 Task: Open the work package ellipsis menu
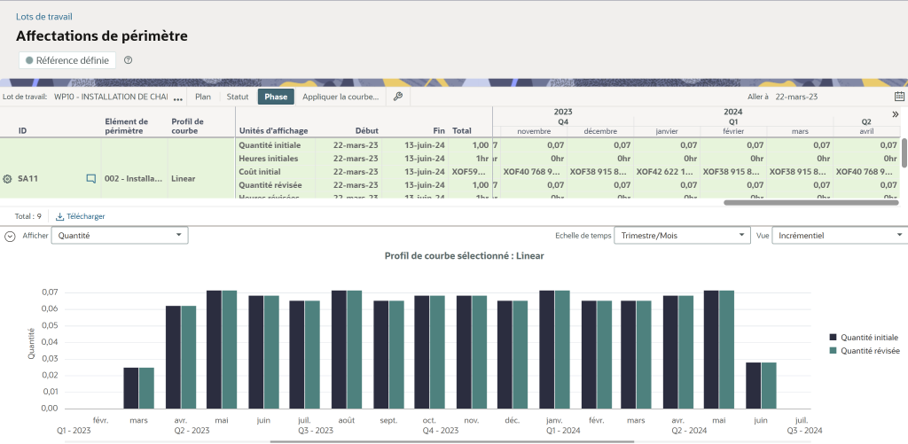point(178,97)
